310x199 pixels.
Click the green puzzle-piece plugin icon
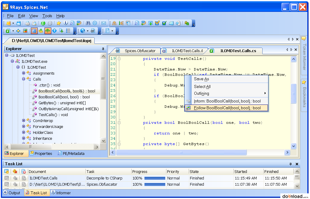coord(187,23)
